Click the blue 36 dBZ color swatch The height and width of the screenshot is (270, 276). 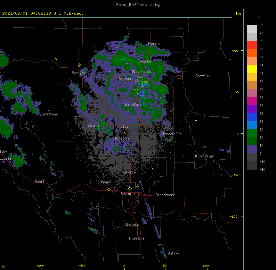click(x=252, y=117)
